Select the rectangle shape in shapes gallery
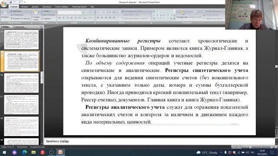This screenshot has height=156, width=278. coord(164,12)
